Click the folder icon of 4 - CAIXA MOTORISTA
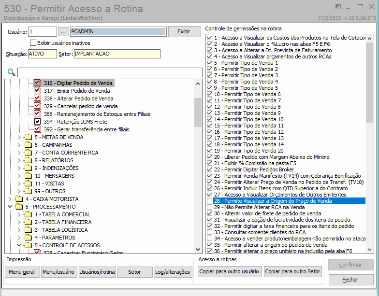The height and width of the screenshot is (296, 379). (x=19, y=199)
